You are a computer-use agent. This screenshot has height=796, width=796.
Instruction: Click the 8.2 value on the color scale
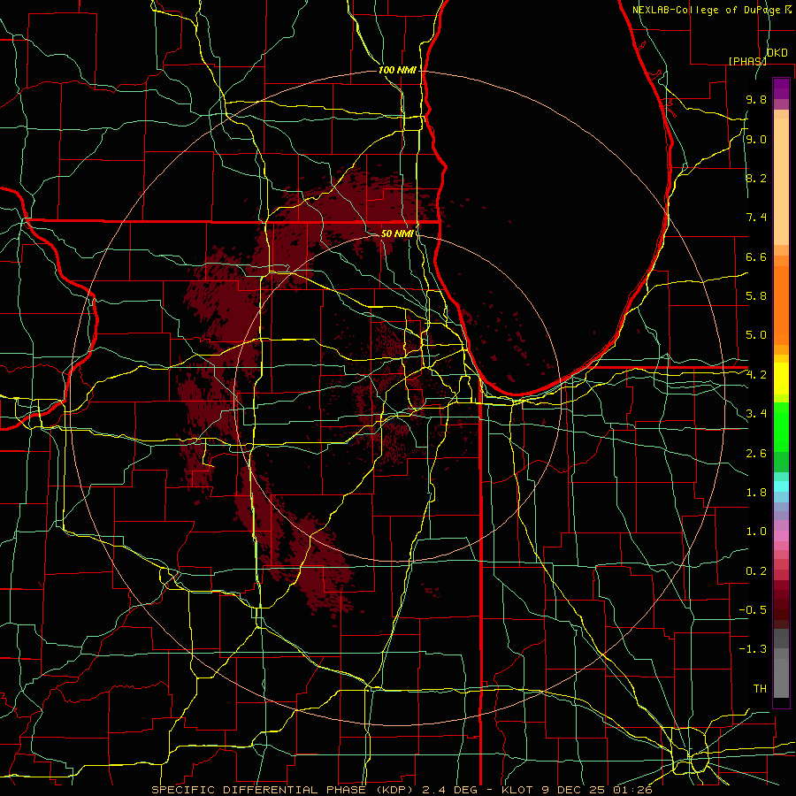tap(756, 179)
